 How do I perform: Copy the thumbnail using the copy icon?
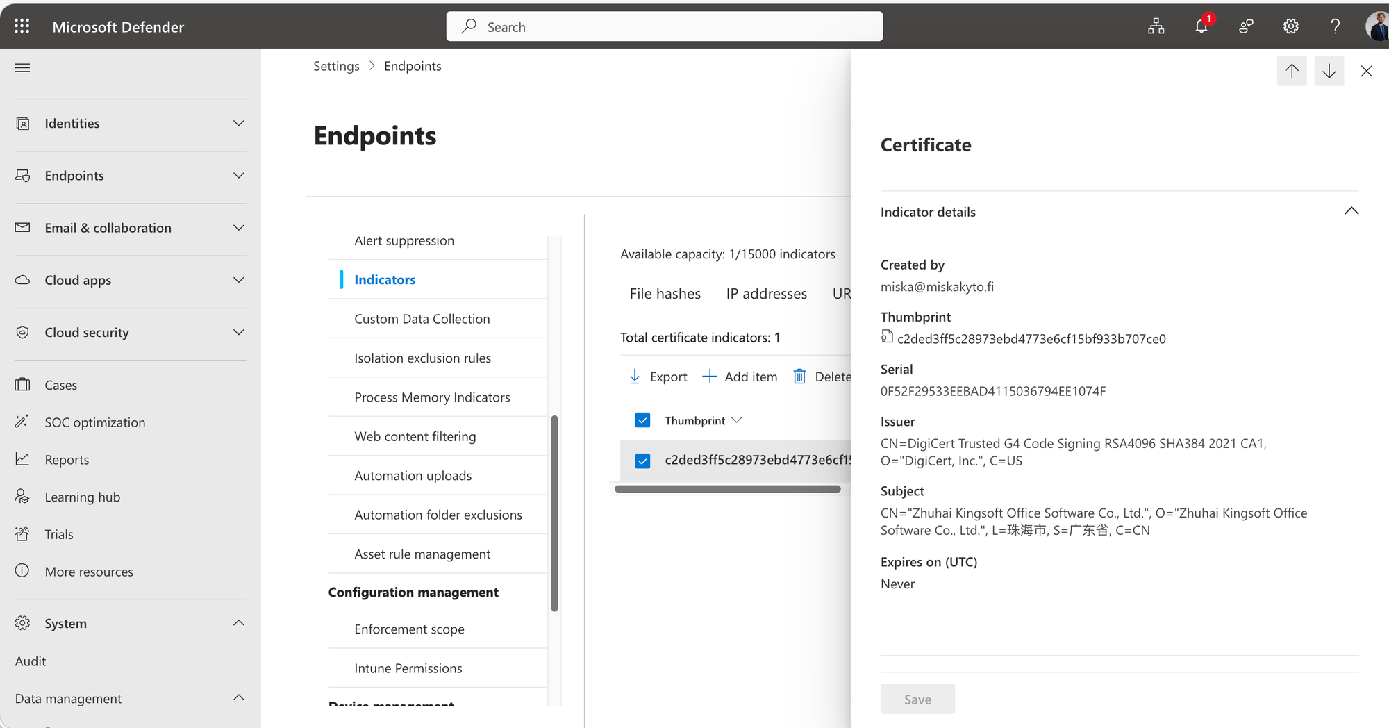click(887, 337)
